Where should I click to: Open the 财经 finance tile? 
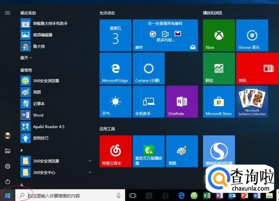[x=219, y=68]
